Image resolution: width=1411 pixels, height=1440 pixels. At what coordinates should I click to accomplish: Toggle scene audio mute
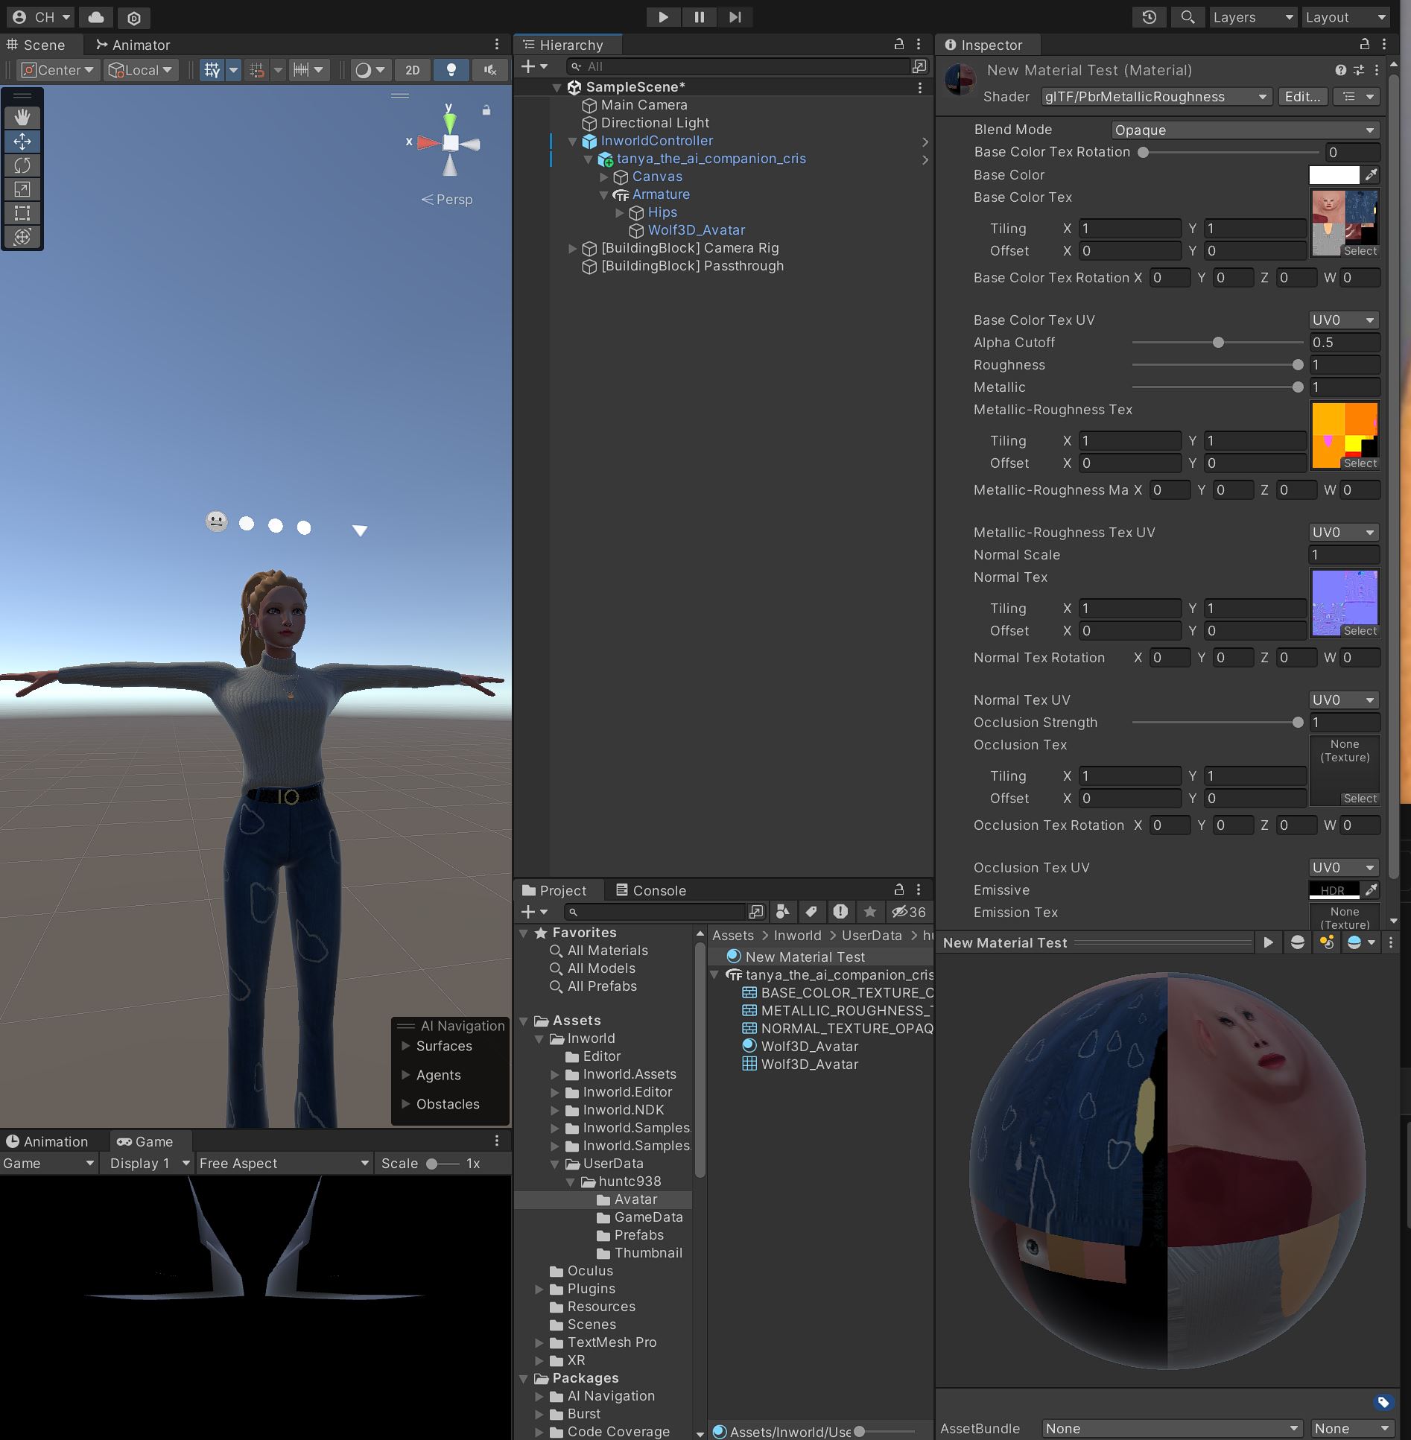[489, 70]
